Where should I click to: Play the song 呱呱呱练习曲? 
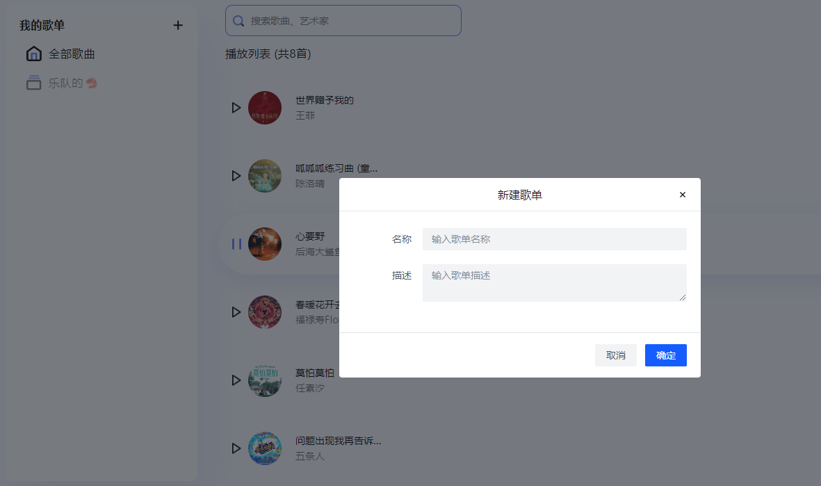236,175
